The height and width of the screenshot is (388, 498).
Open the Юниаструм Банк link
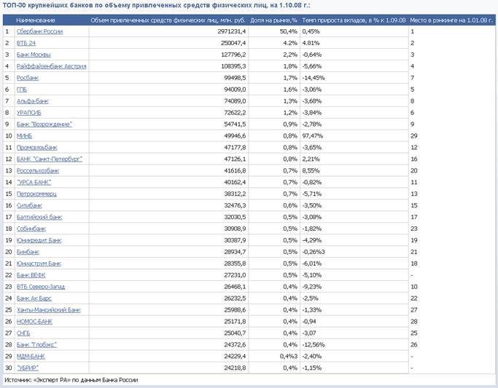(39, 264)
